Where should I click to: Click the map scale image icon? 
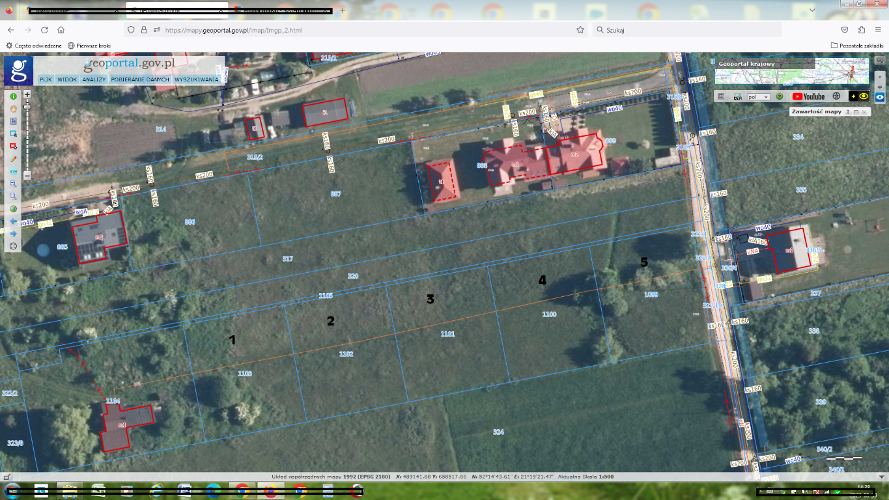coord(738,96)
